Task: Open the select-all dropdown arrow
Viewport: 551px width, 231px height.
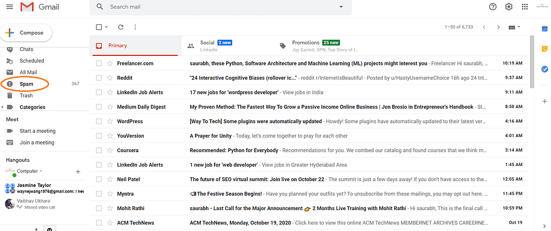Action: tap(106, 27)
